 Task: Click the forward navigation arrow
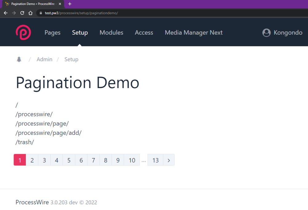[14, 13]
